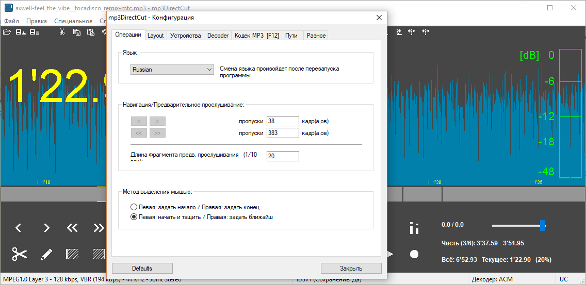Viewport: 586px width, 285px height.
Task: Open the Кодек MP3 [F12] tab
Action: point(257,36)
